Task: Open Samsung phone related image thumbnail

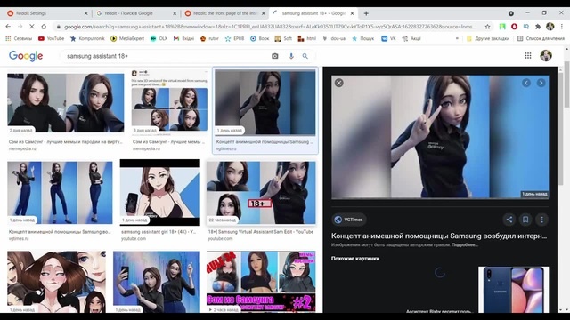Action: click(x=513, y=290)
